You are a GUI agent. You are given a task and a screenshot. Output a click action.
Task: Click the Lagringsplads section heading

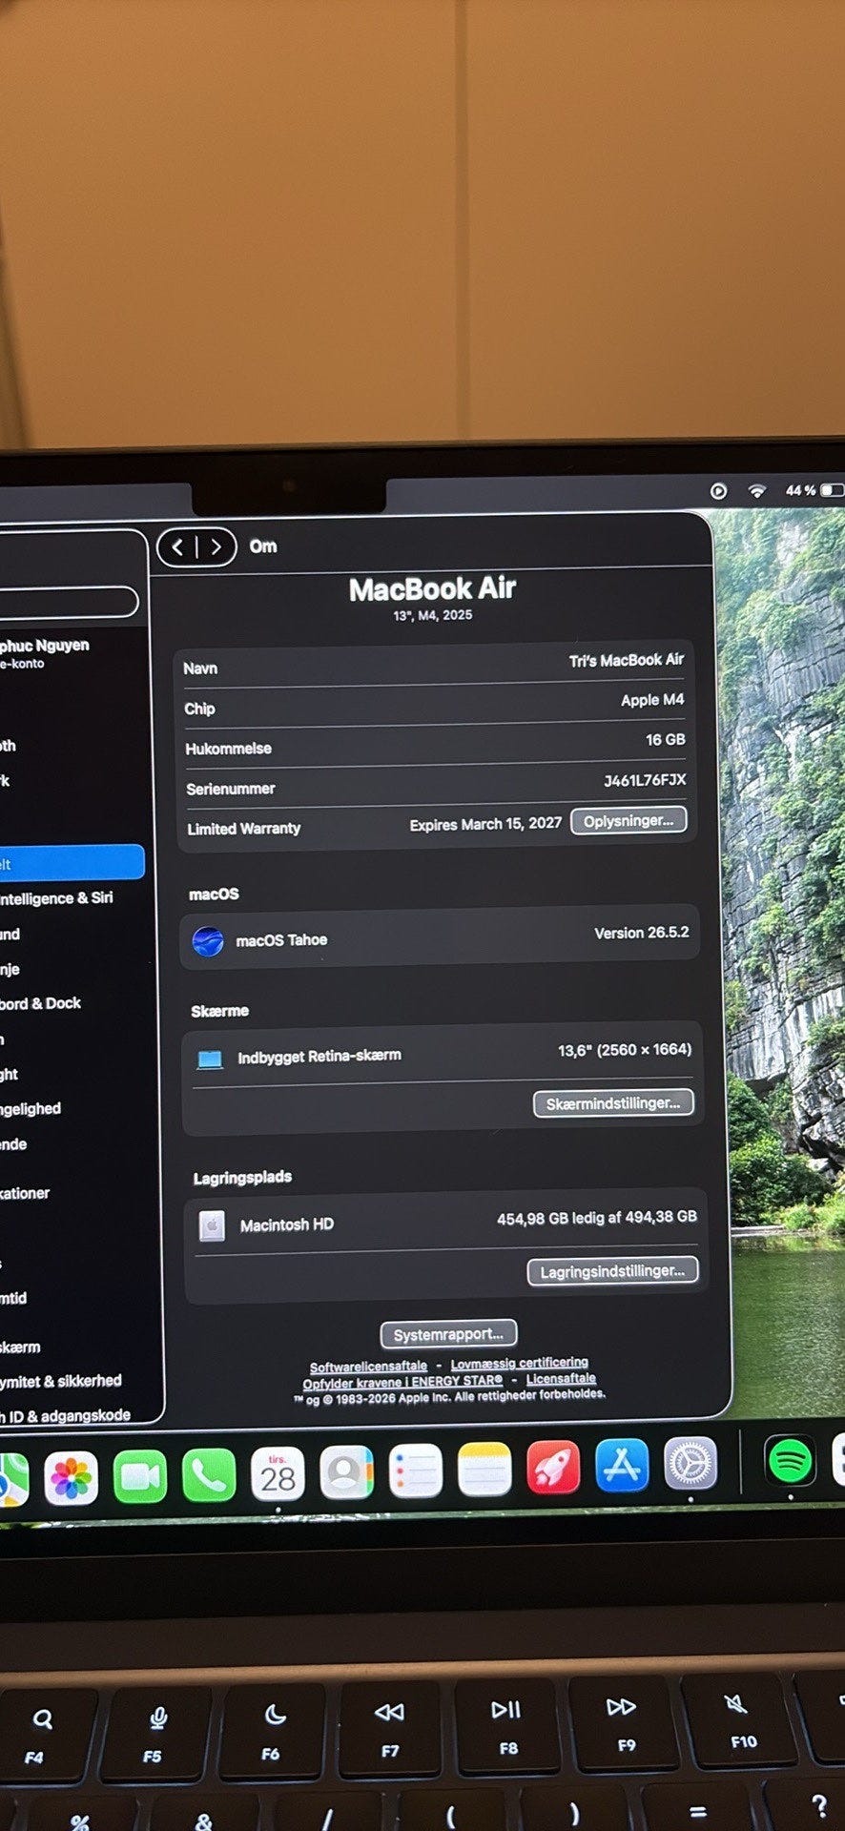pos(242,1178)
